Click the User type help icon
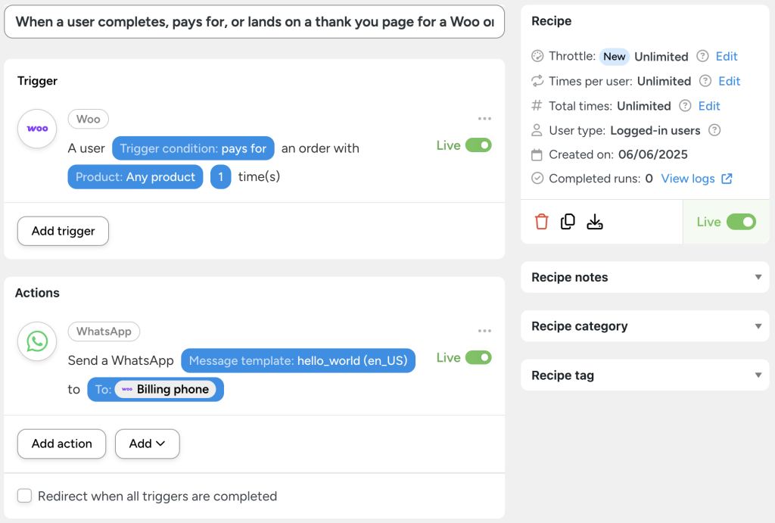775x523 pixels. click(x=714, y=130)
